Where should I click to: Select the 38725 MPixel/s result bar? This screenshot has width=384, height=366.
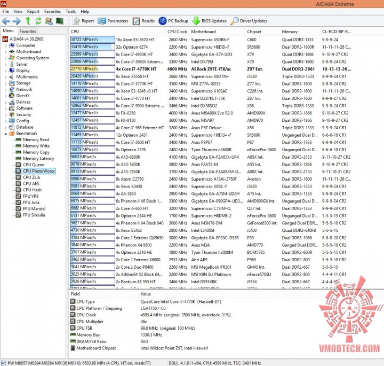click(x=92, y=40)
